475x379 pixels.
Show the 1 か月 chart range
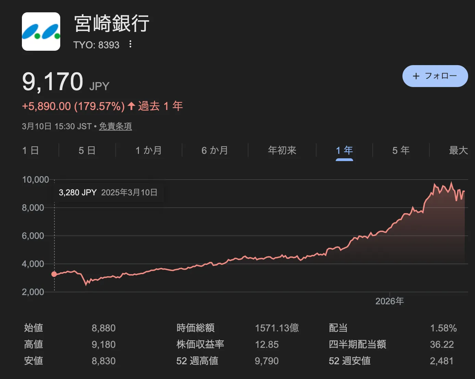point(149,150)
